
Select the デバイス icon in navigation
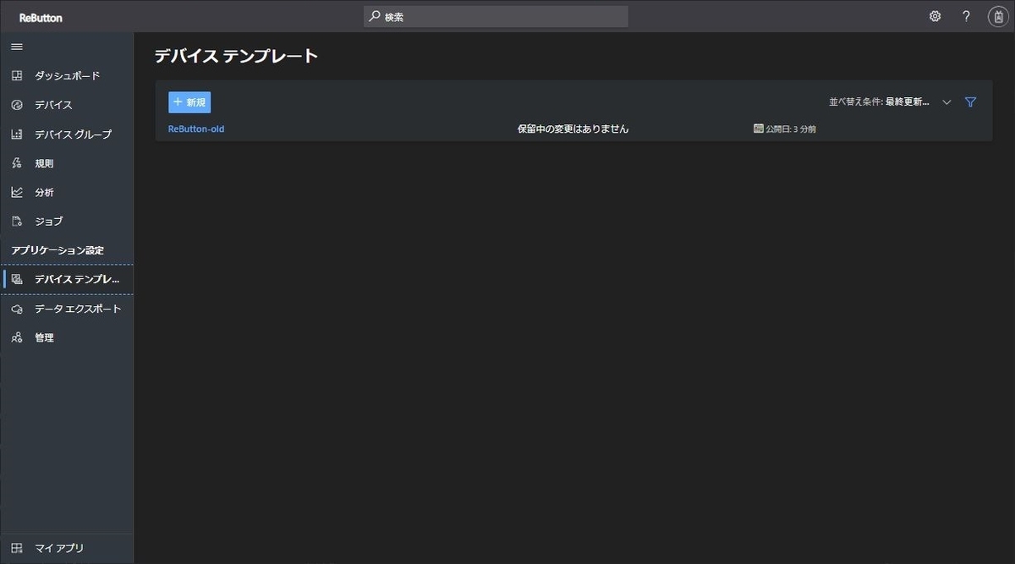point(16,105)
